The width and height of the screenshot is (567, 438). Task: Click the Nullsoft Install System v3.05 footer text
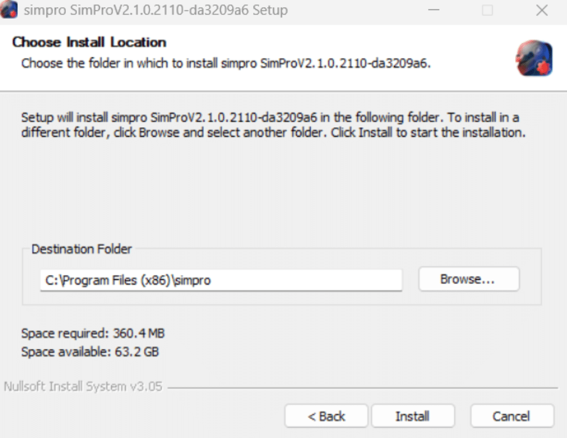pos(82,387)
